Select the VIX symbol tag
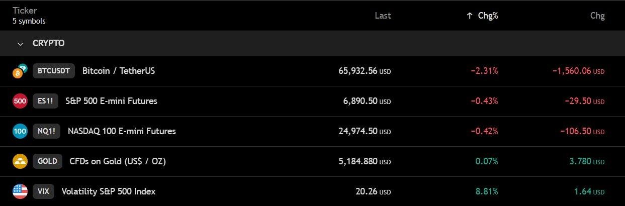The height and width of the screenshot is (206, 625). click(x=43, y=191)
